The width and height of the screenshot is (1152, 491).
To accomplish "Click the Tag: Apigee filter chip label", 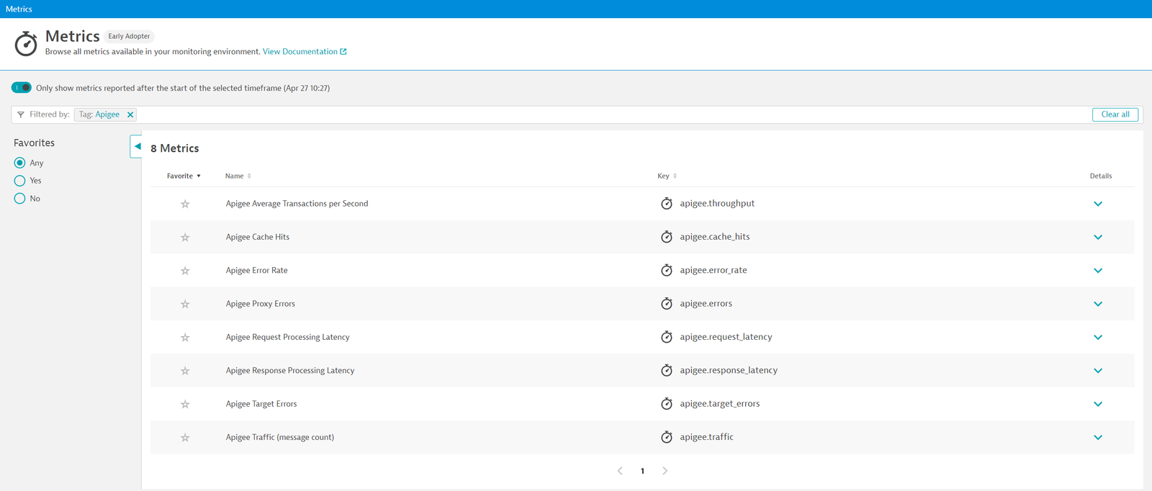I will point(99,114).
